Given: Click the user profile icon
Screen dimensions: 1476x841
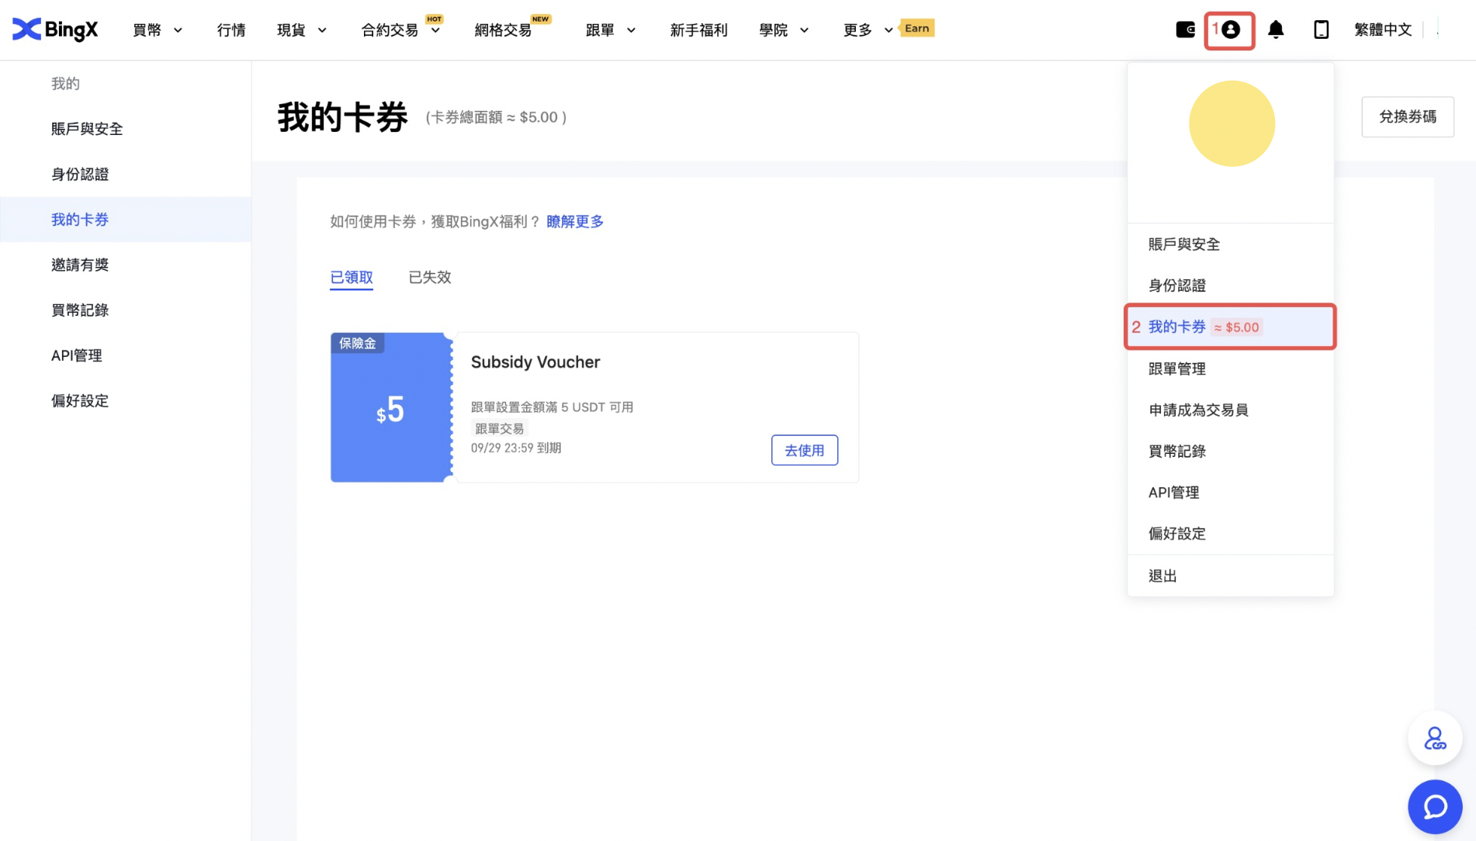Looking at the screenshot, I should [1230, 30].
